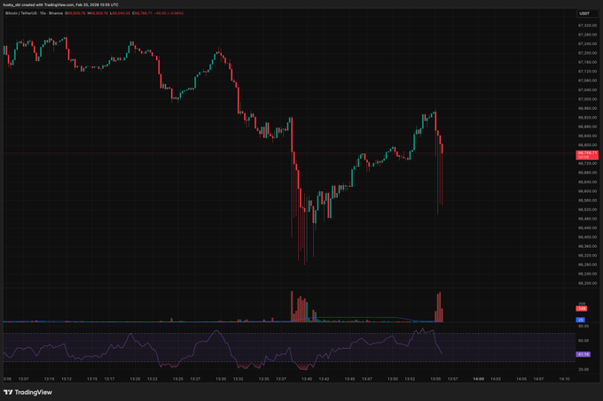The height and width of the screenshot is (401, 603).
Task: Click the purple RSI value label
Action: coord(583,354)
